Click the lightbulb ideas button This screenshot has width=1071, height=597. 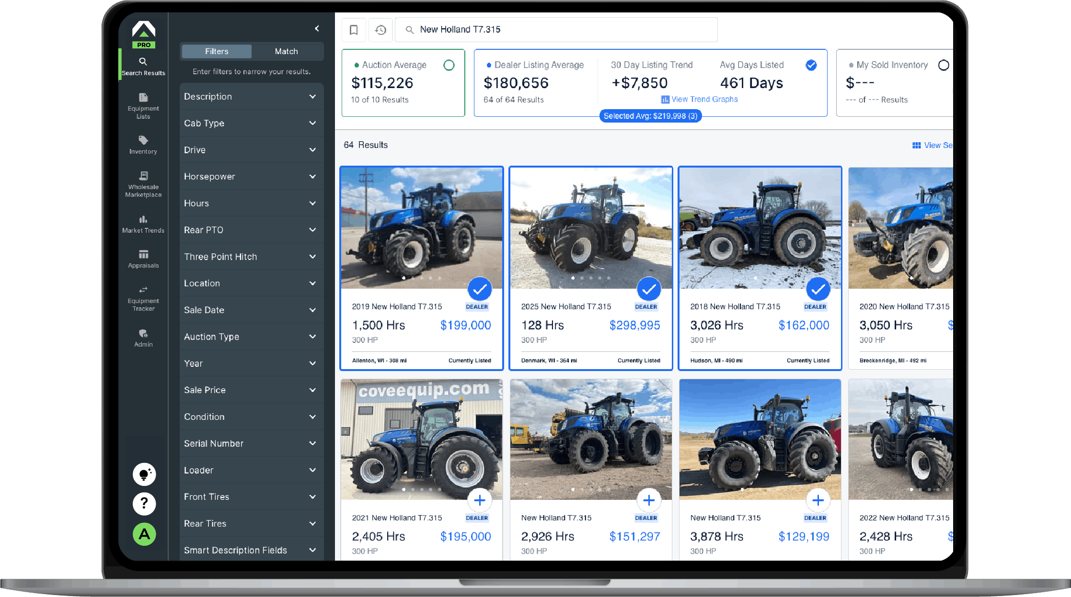pos(144,474)
